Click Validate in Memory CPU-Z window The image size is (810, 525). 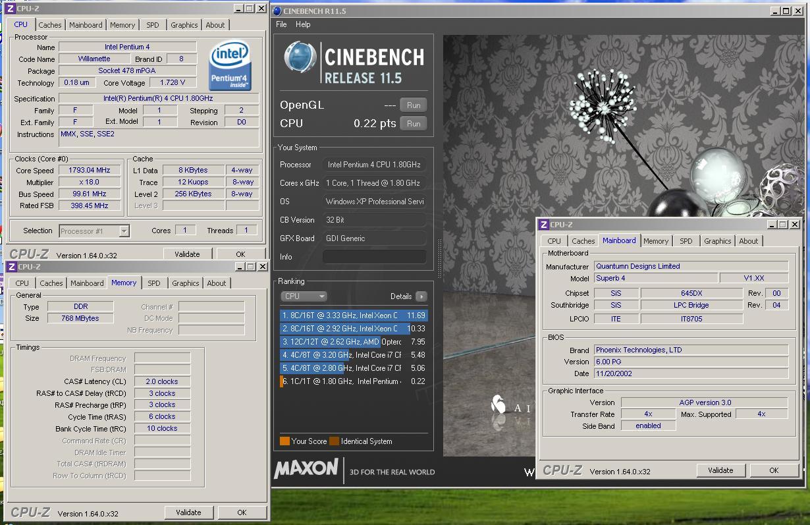[x=188, y=512]
